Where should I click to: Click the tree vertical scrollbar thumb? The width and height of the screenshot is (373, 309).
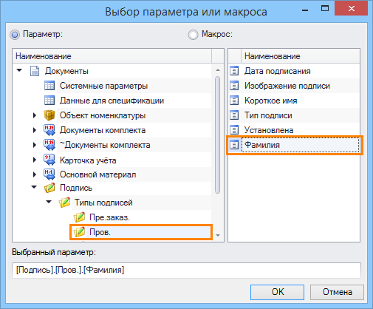point(217,135)
